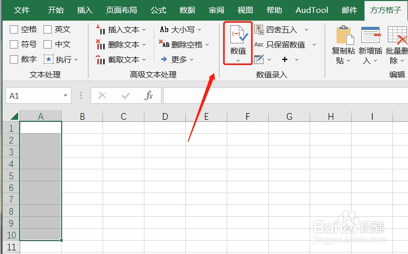Click the 只保留数值 ABC icon

coord(259,44)
